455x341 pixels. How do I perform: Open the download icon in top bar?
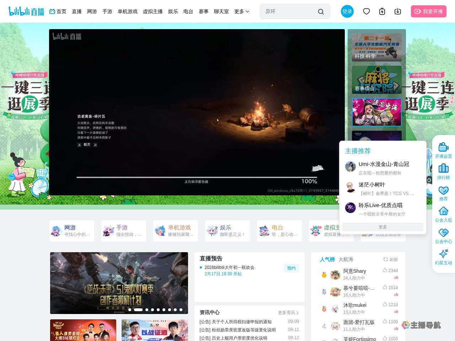(398, 11)
